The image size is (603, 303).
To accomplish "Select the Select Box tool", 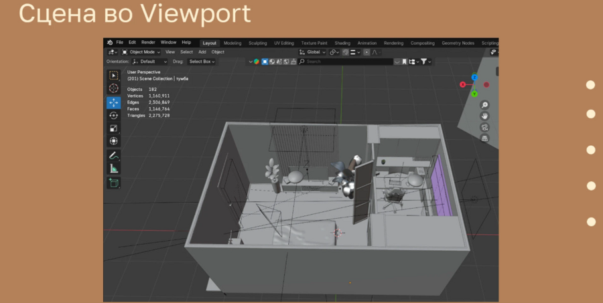I will pyautogui.click(x=113, y=75).
